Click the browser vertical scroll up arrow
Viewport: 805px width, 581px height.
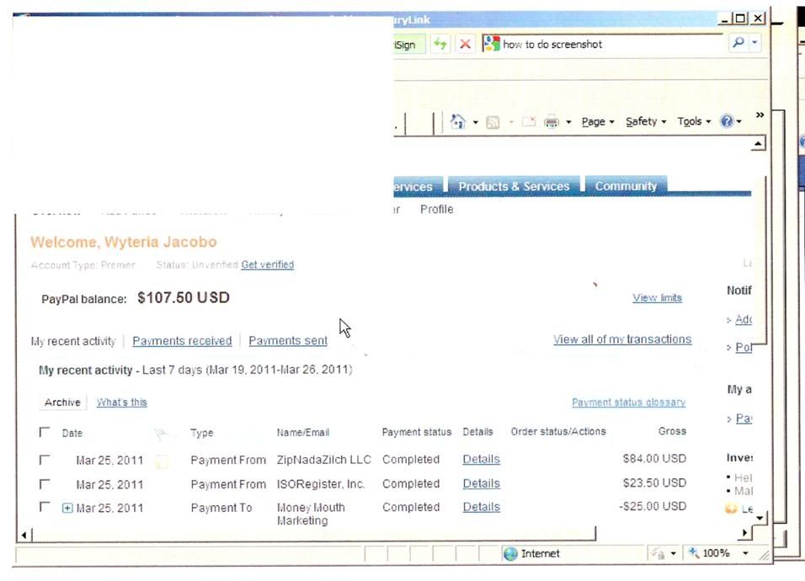[759, 144]
